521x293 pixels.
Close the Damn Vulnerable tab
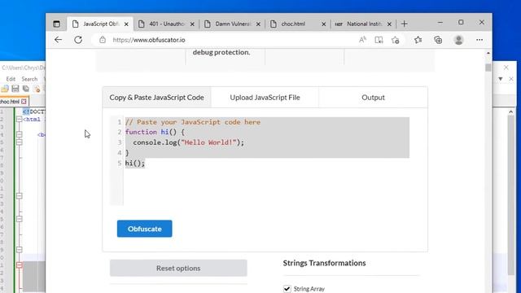point(258,24)
